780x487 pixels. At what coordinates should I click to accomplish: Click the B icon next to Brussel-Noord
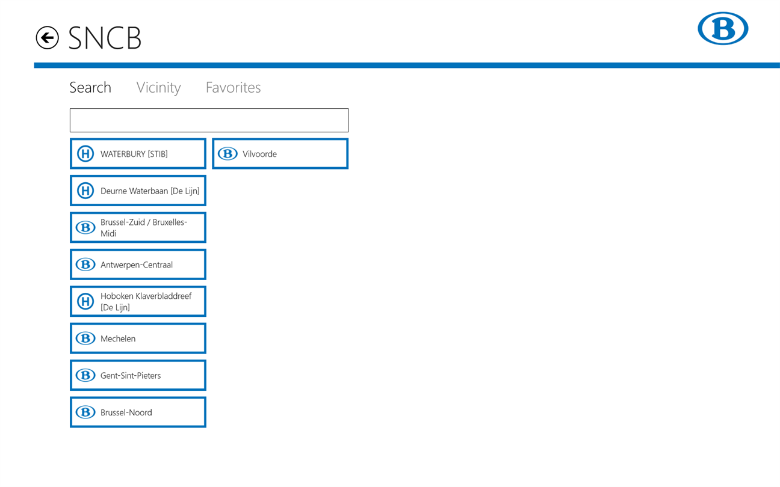tap(85, 412)
